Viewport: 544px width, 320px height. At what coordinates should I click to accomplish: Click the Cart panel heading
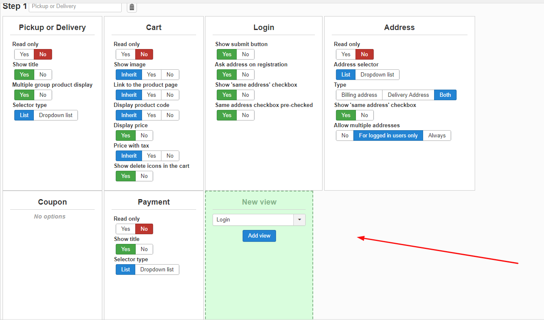click(154, 27)
